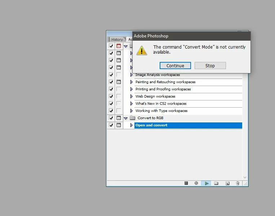This screenshot has height=216, width=275.
Task: Select the Printing and Proofing workspaces row
Action: (188, 89)
